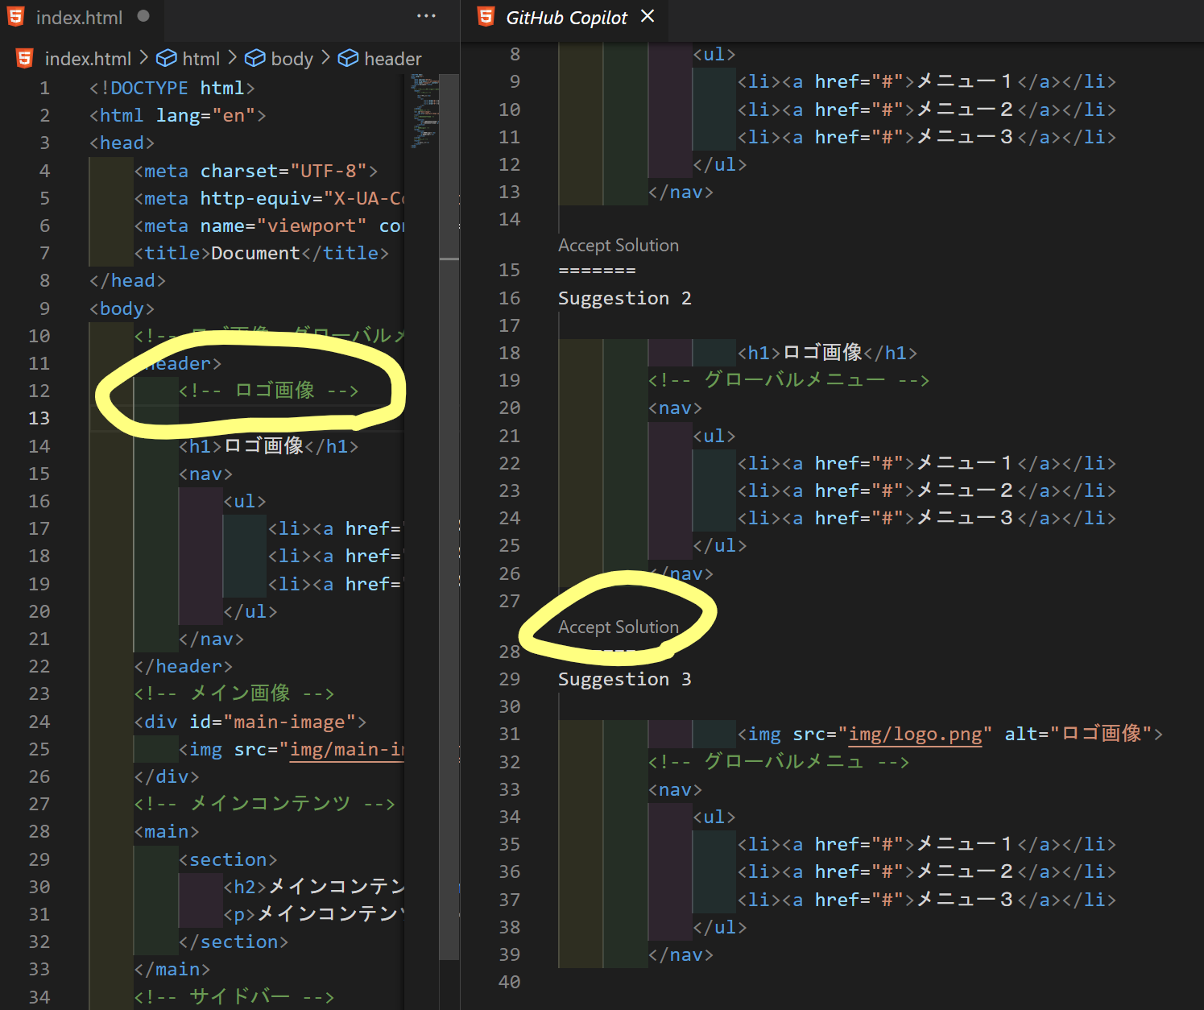Image resolution: width=1204 pixels, height=1010 pixels.
Task: Click the circled Accept Solution above Suggestion 3
Action: tap(618, 627)
